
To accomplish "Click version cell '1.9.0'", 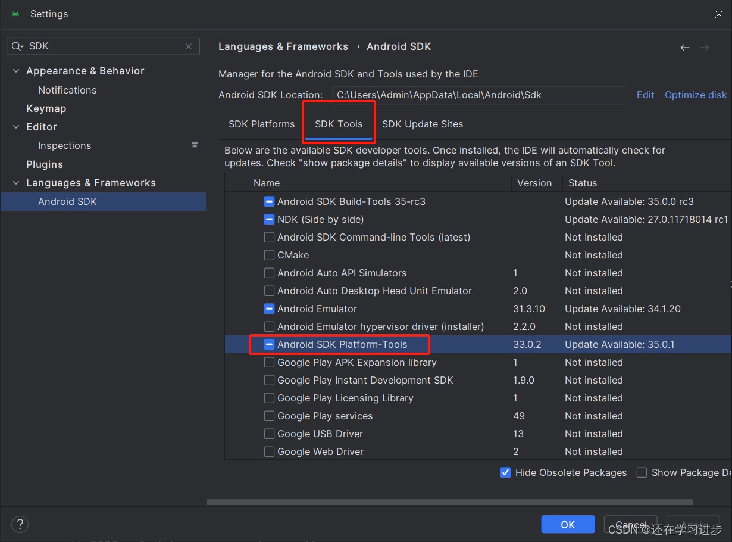I will coord(524,380).
